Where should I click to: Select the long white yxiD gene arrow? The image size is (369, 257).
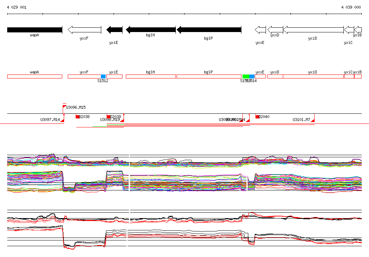pyautogui.click(x=313, y=30)
